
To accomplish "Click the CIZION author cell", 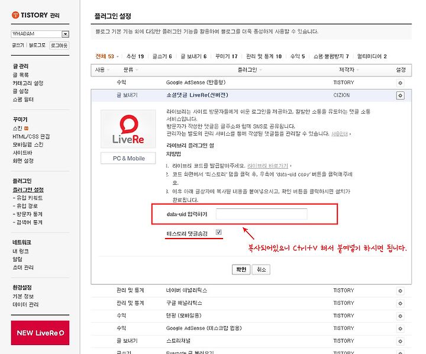I will (x=341, y=95).
